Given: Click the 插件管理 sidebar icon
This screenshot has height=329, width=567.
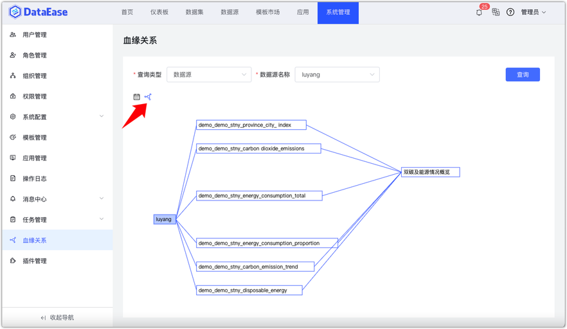Looking at the screenshot, I should click(x=13, y=261).
